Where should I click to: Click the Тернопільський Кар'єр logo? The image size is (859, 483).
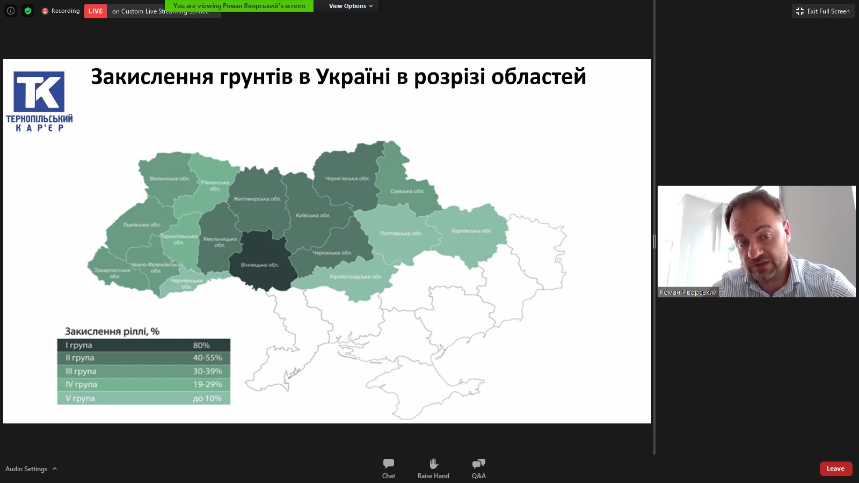pyautogui.click(x=39, y=101)
